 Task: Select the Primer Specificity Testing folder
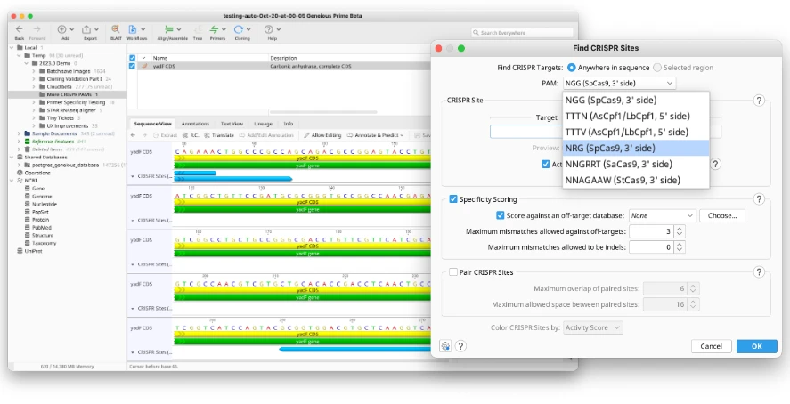point(76,102)
